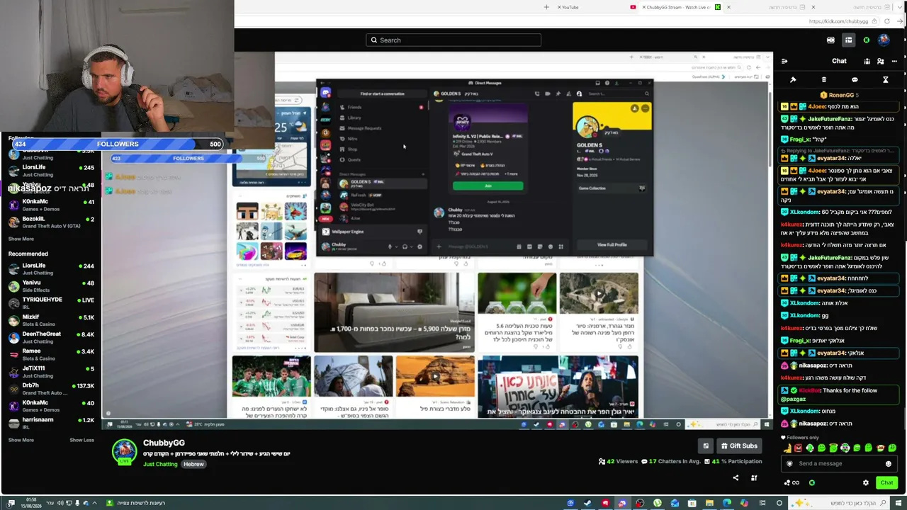
Task: Click the Gift Subs button
Action: (x=739, y=446)
